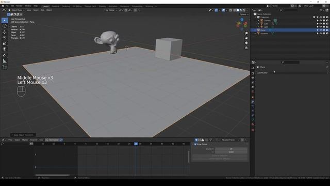Viewport: 330px width, 186px height.
Task: Open the Object Mode dropdown
Action: click(x=16, y=10)
